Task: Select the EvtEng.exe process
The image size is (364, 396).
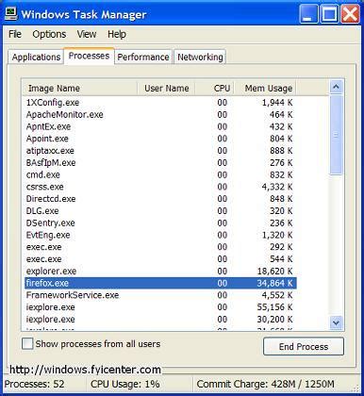Action: (x=160, y=235)
